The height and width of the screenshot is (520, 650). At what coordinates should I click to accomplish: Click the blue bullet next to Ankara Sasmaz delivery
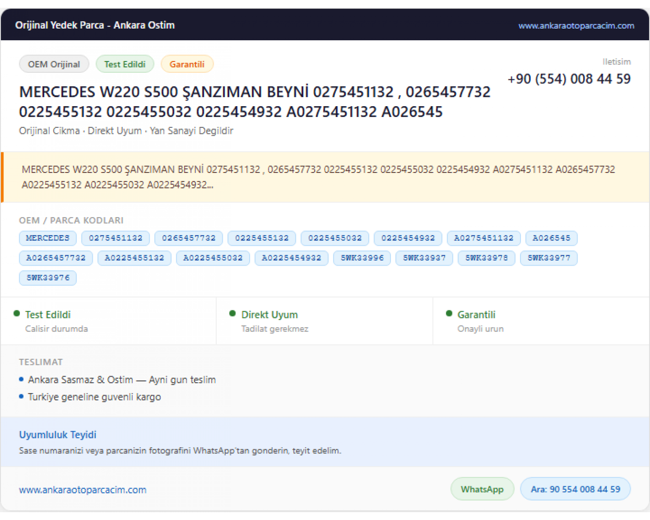point(21,379)
